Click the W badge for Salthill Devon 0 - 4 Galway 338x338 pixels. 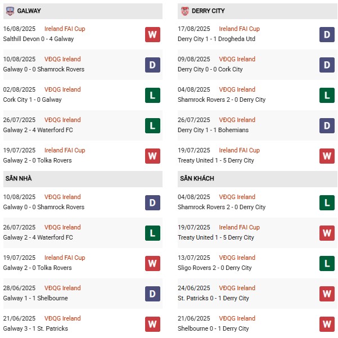152,34
